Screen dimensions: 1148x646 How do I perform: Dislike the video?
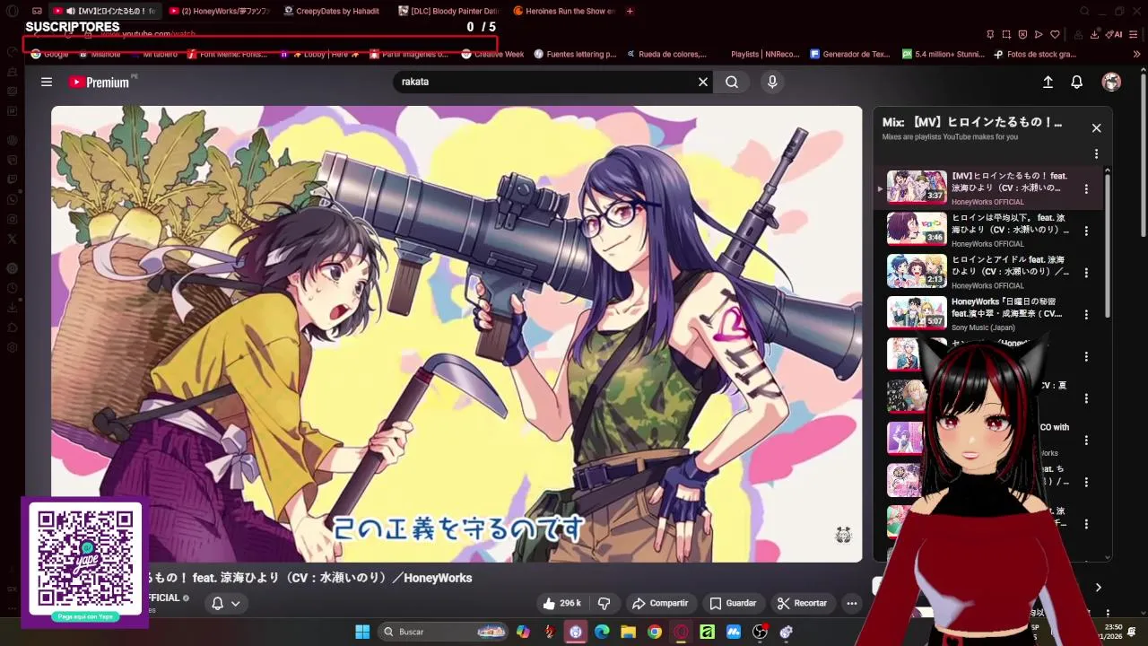coord(604,603)
